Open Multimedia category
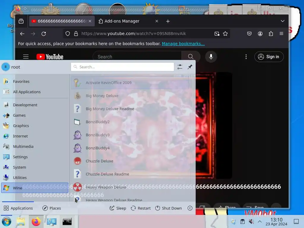The width and height of the screenshot is (304, 228). click(x=35, y=146)
